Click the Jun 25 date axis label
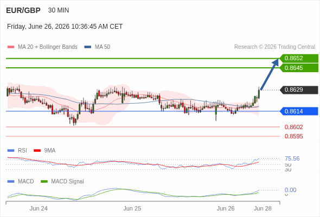 click(132, 208)
